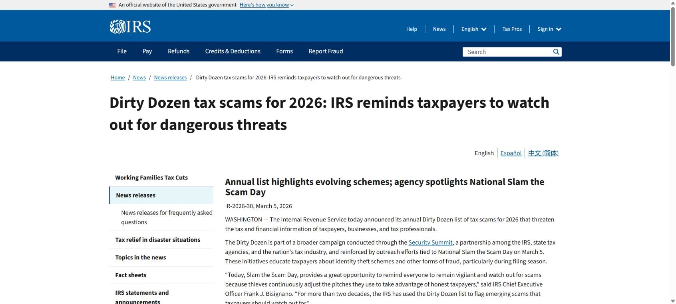Screen dimensions: 676x304
Task: Click the "IR-2026-30, March 5, 2026" text
Action: click(258, 206)
